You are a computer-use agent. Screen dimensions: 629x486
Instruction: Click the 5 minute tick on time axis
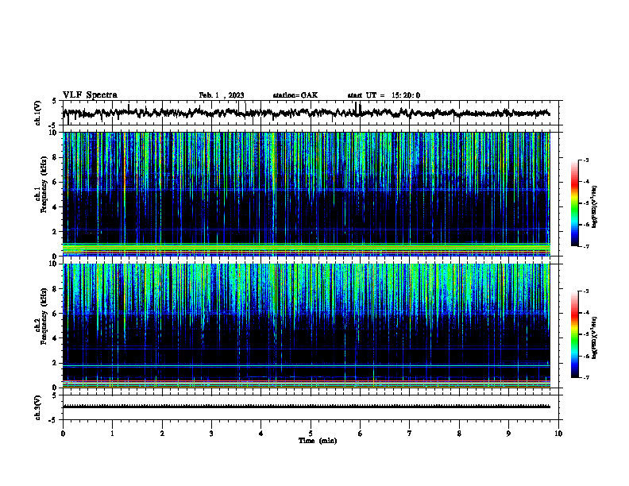[x=311, y=434]
